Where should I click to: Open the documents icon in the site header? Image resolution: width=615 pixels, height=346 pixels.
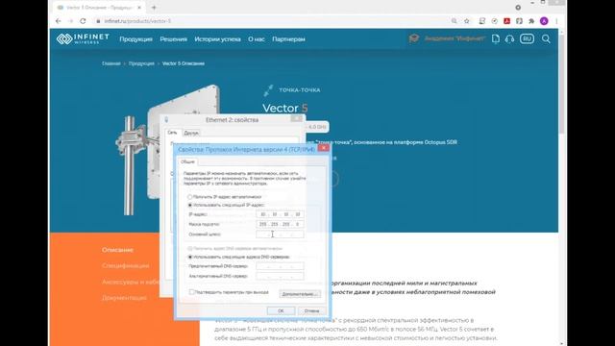tap(496, 38)
